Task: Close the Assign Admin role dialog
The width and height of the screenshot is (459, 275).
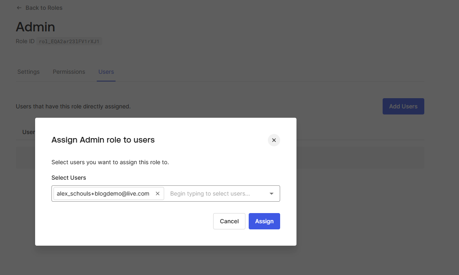Action: [x=274, y=140]
